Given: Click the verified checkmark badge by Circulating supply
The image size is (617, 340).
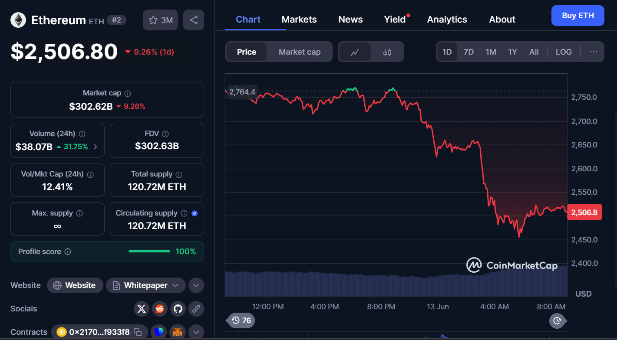Looking at the screenshot, I should click(x=195, y=213).
